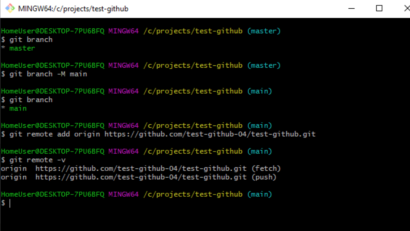Image resolution: width=410 pixels, height=231 pixels.
Task: Click the first "git branch" command at top
Action: (31, 40)
